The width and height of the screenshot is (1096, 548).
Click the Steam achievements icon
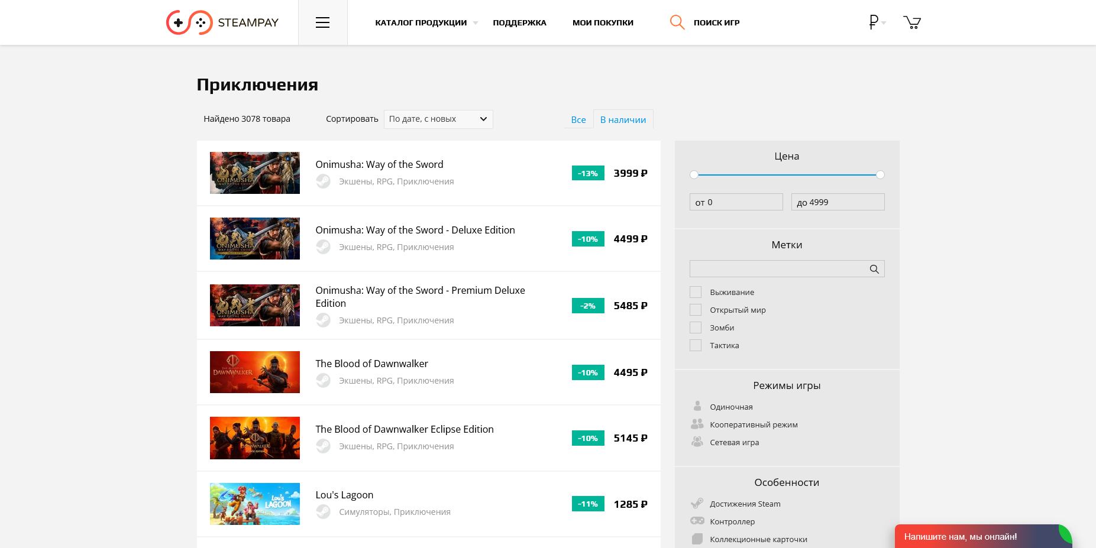(697, 503)
